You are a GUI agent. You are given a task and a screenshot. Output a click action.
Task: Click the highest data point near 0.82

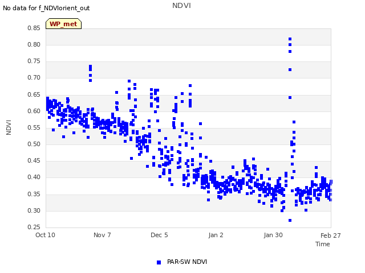[x=290, y=39]
